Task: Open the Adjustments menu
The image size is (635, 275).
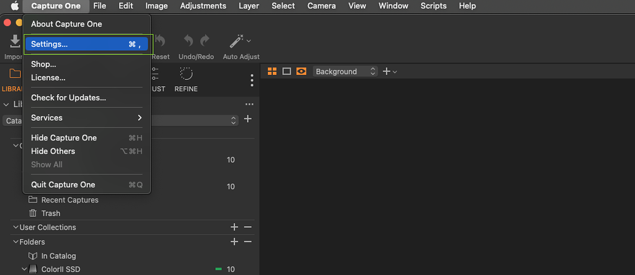Action: 203,6
